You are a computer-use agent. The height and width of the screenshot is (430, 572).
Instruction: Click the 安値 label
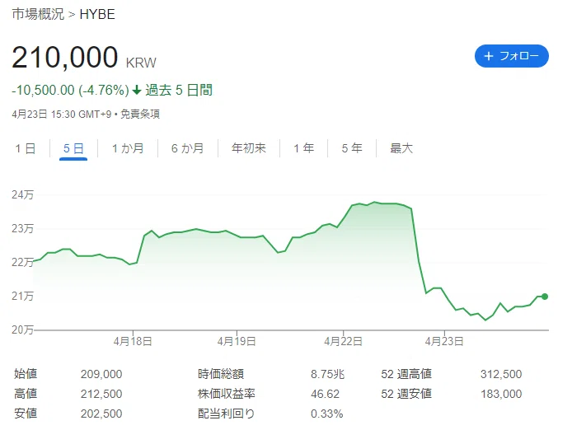26,414
